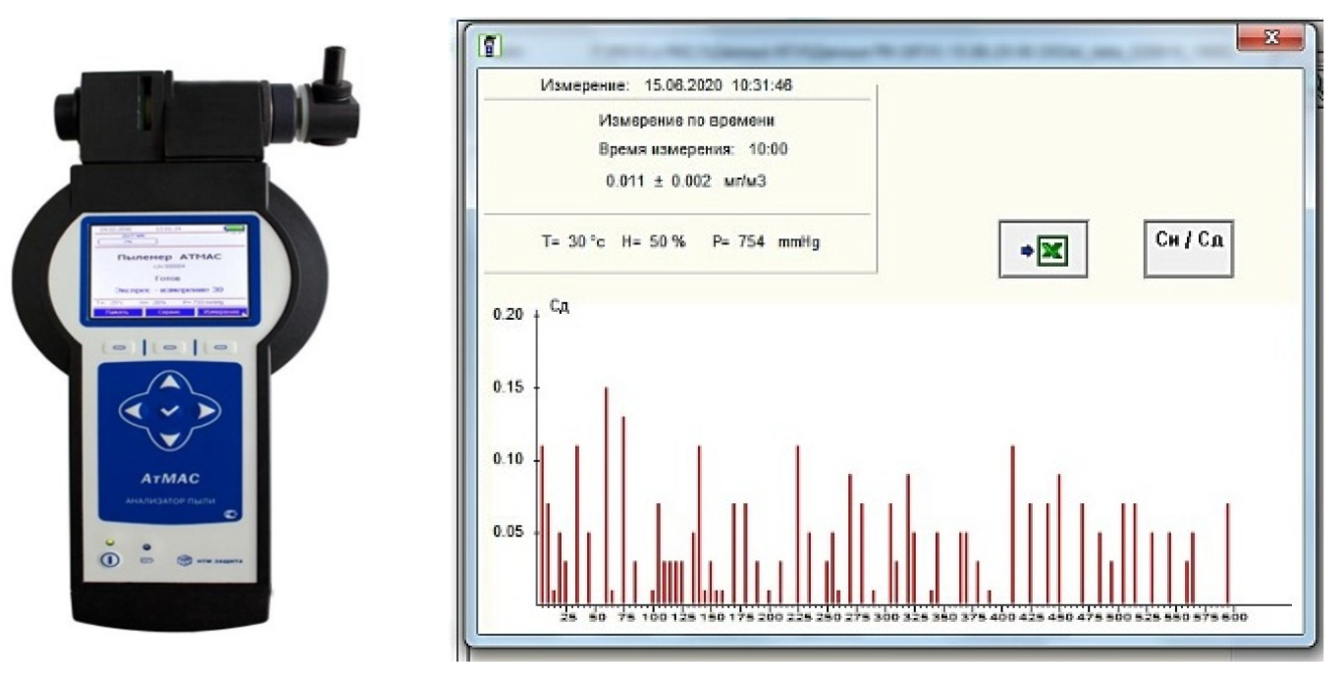Click right soft key below device screen
Viewport: 1341px width, 673px height.
pos(222,346)
